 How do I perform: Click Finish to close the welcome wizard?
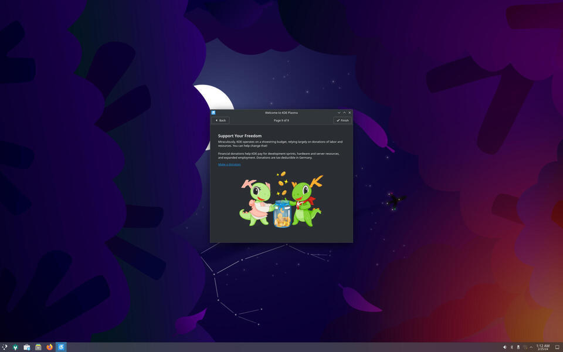coord(342,120)
